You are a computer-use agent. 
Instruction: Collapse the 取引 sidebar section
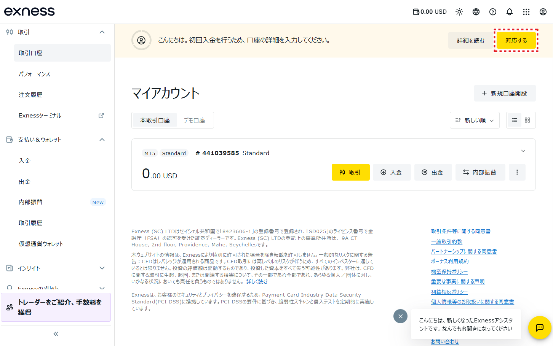102,32
